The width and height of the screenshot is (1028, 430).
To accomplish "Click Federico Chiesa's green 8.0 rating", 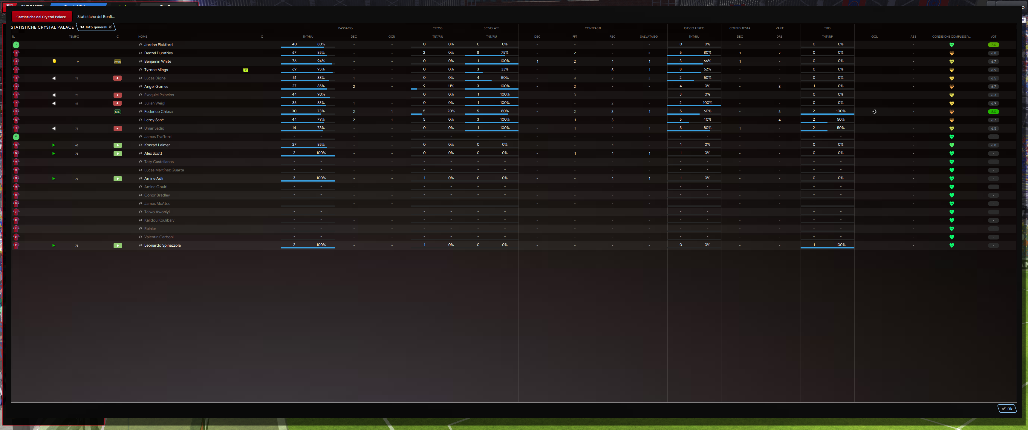I will [993, 112].
